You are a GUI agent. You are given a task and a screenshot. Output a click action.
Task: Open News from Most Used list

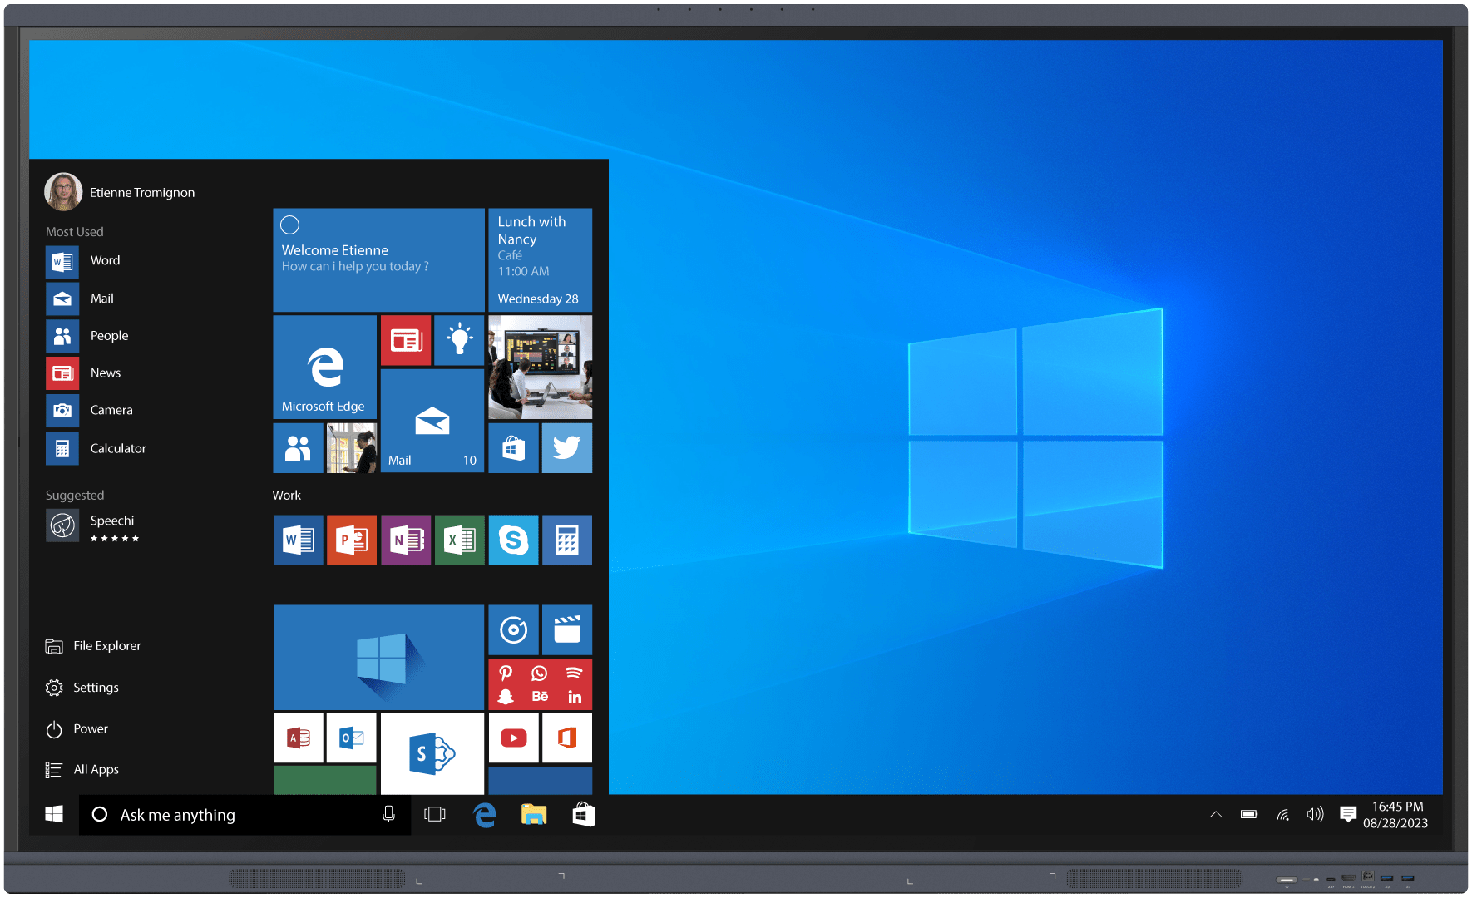tap(83, 373)
